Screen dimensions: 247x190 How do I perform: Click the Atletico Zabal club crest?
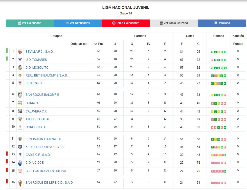click(x=20, y=119)
